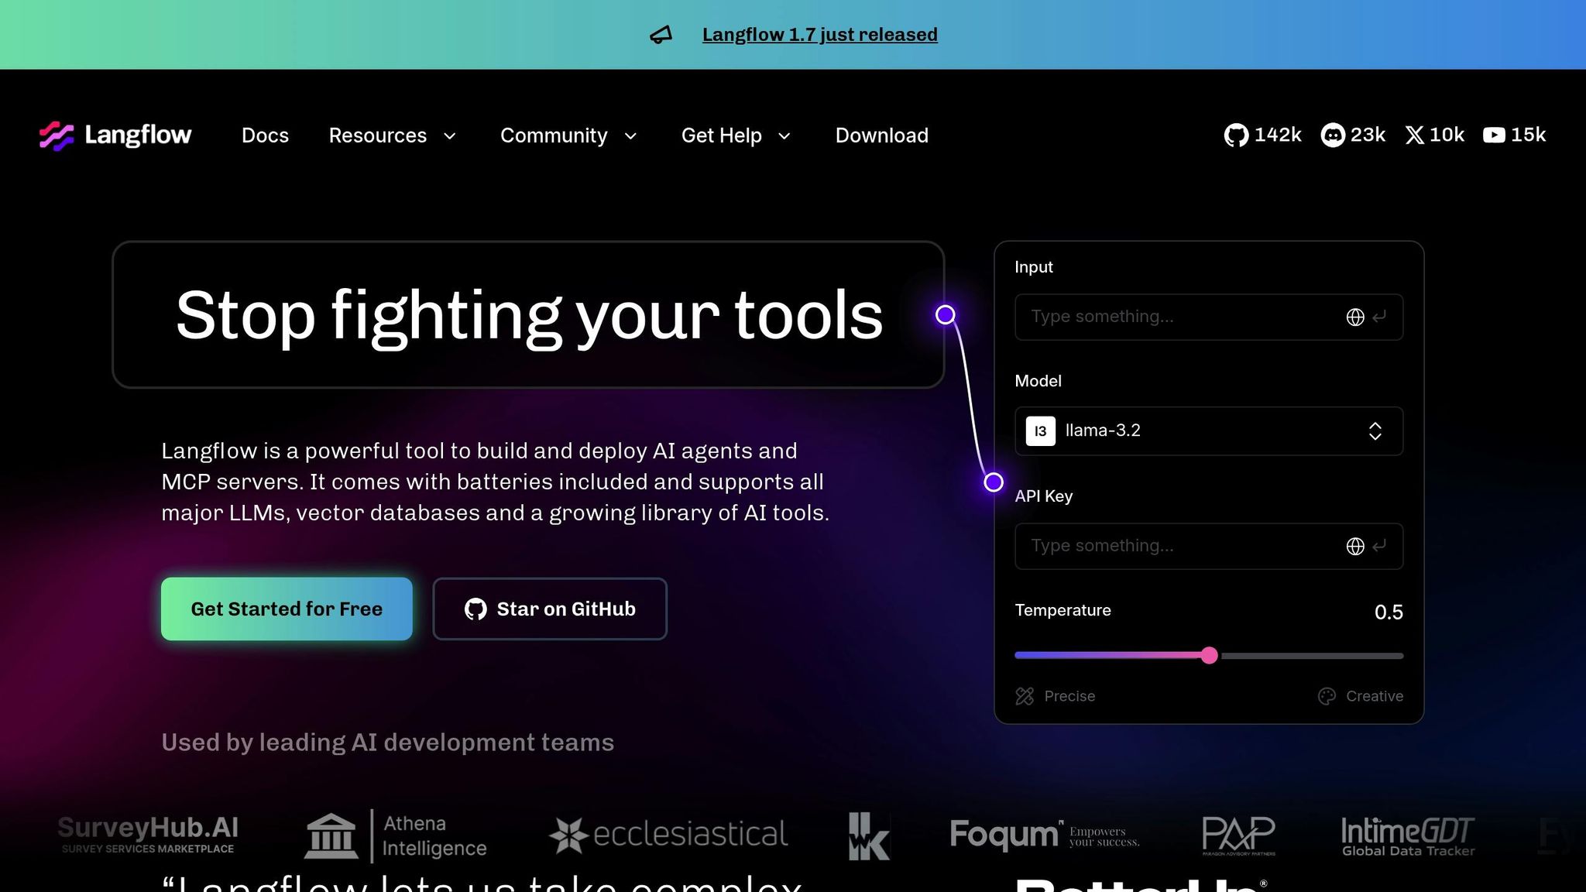The width and height of the screenshot is (1586, 892).
Task: Open the Download menu item
Action: [881, 136]
